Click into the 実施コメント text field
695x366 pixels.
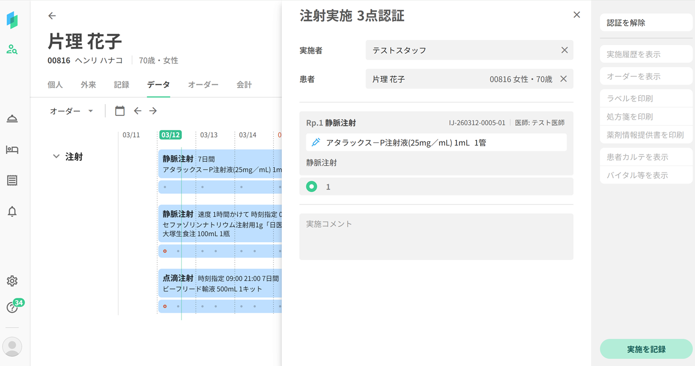(436, 237)
